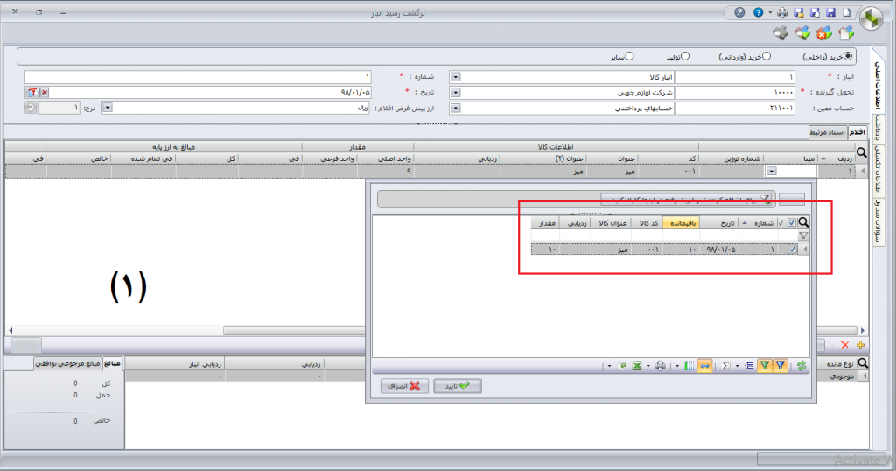Click the refresh rate icon beside نرخ
Viewport: 896px width, 471px height.
[31, 108]
